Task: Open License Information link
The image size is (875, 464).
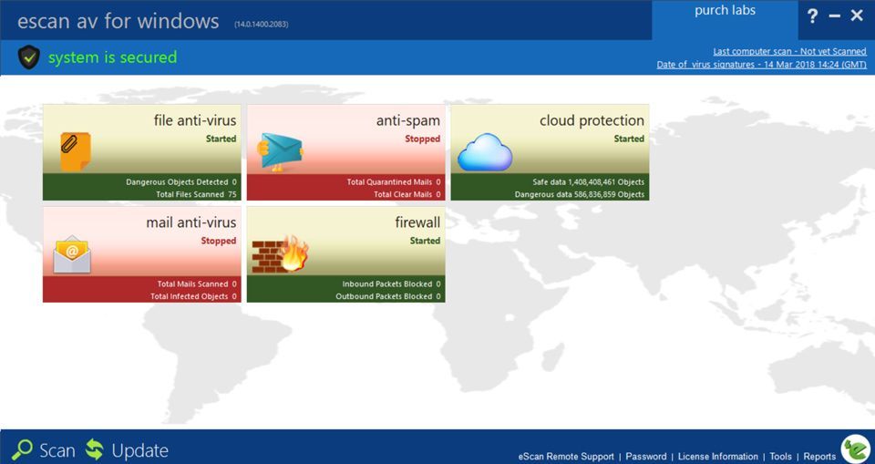Action: (718, 457)
